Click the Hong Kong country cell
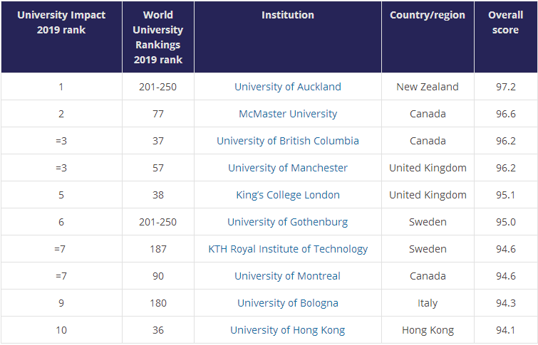This screenshot has height=345, width=538. 427,330
